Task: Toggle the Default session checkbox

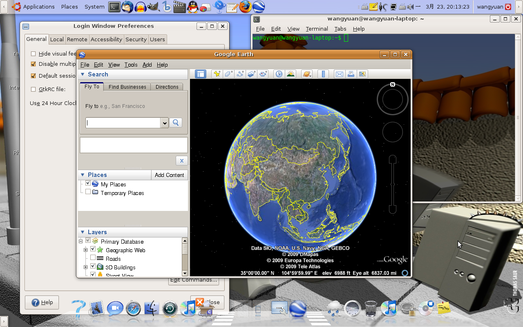Action: click(x=34, y=76)
